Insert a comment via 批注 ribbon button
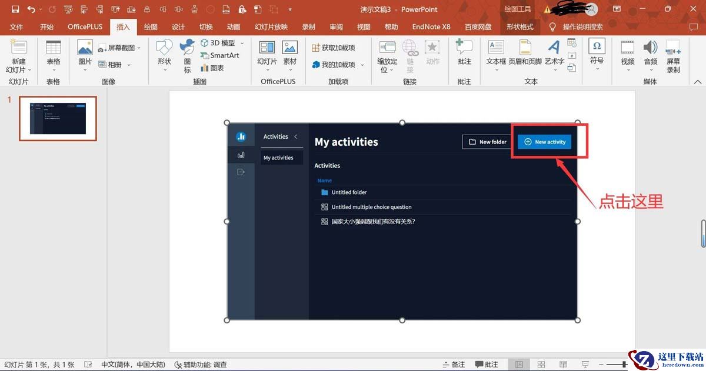Screen dimensions: 706x371 click(464, 53)
